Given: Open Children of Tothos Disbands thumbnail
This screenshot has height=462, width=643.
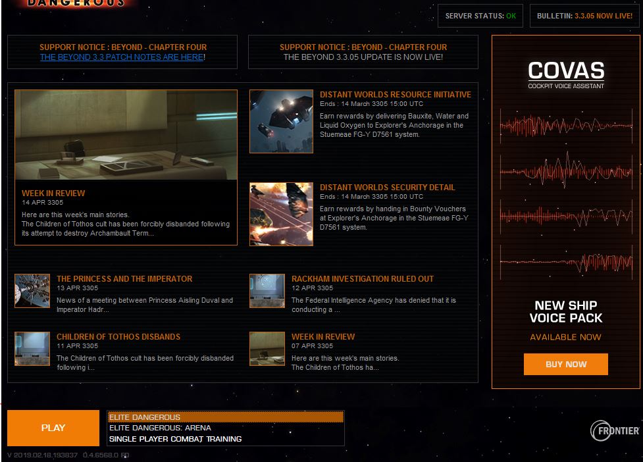Looking at the screenshot, I should [32, 348].
